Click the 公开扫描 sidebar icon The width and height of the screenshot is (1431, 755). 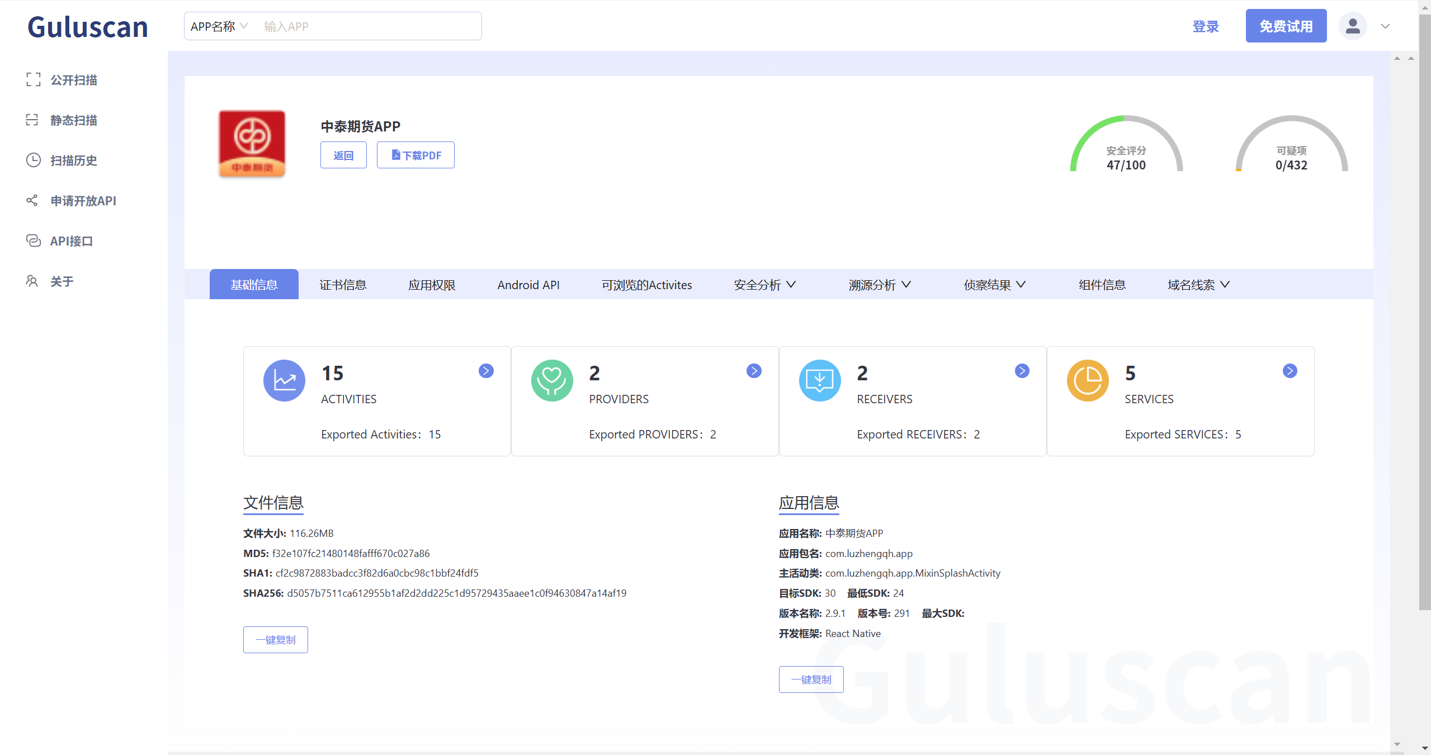coord(34,80)
